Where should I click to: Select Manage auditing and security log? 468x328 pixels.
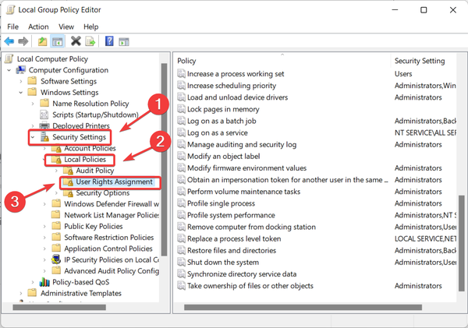(242, 144)
